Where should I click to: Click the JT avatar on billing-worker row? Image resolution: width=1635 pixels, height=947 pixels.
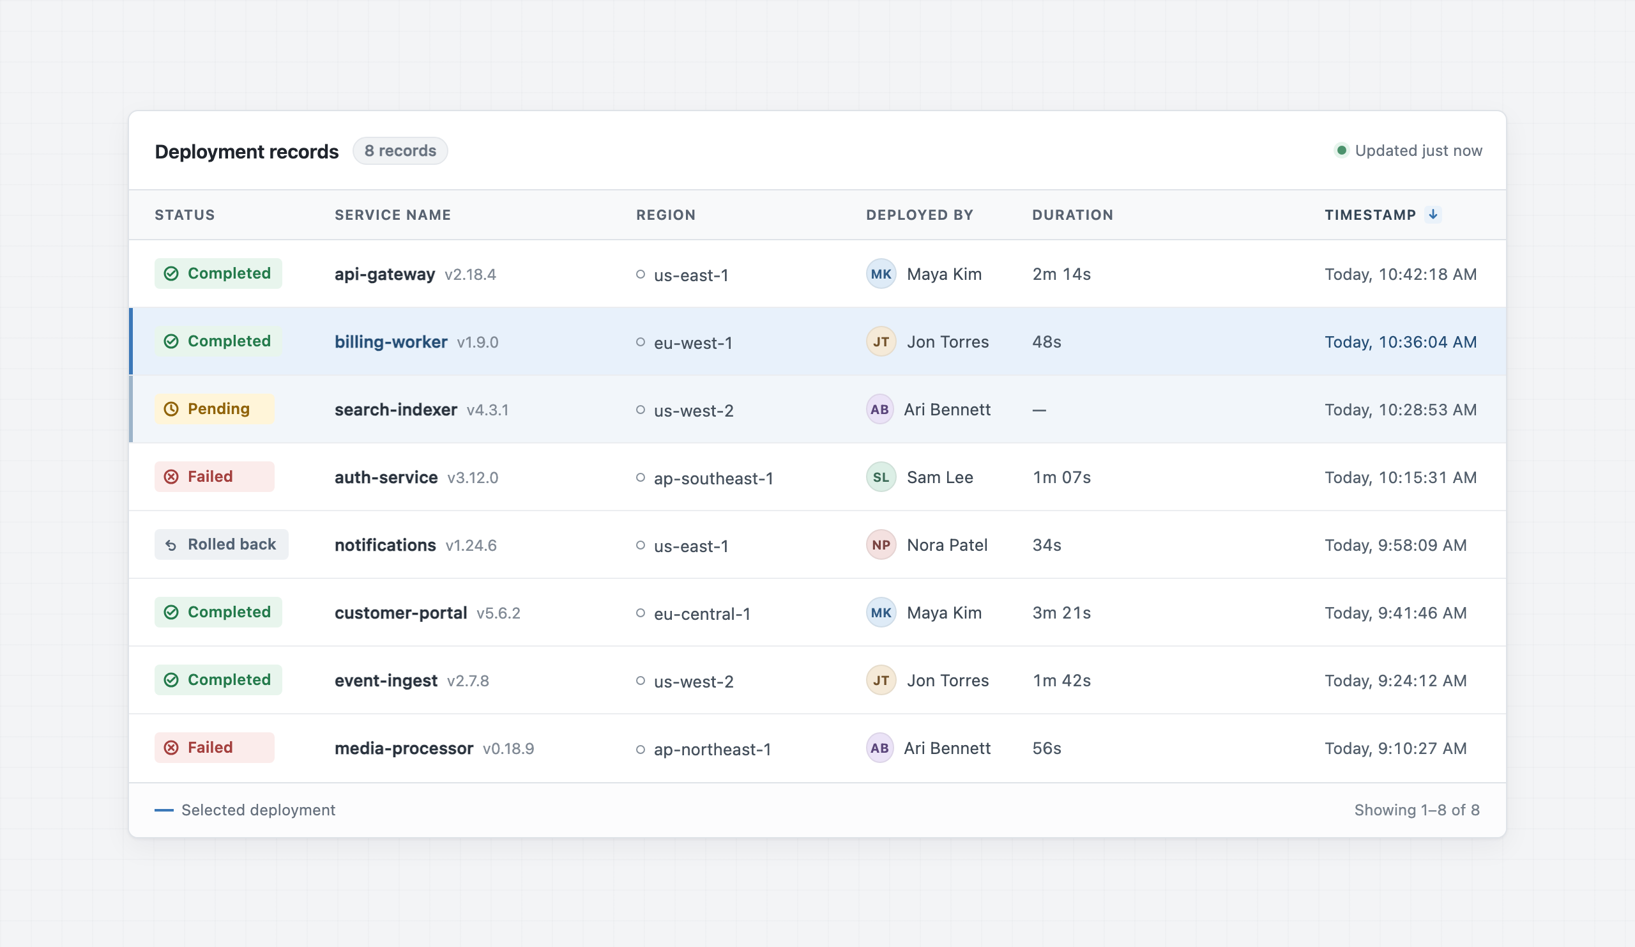(881, 341)
